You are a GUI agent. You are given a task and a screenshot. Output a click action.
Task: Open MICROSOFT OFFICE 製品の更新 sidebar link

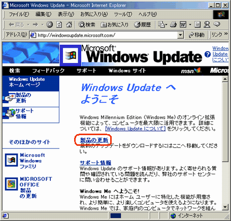(x=36, y=187)
